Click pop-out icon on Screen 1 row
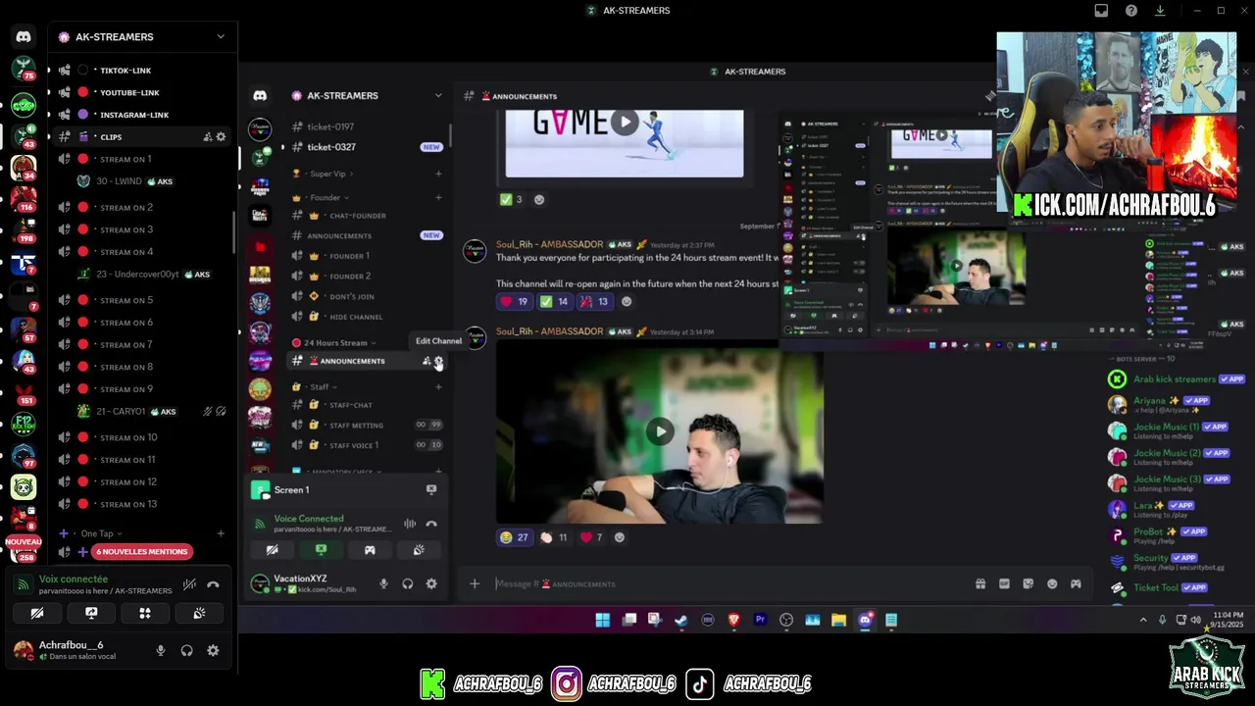The height and width of the screenshot is (706, 1255). tap(431, 489)
